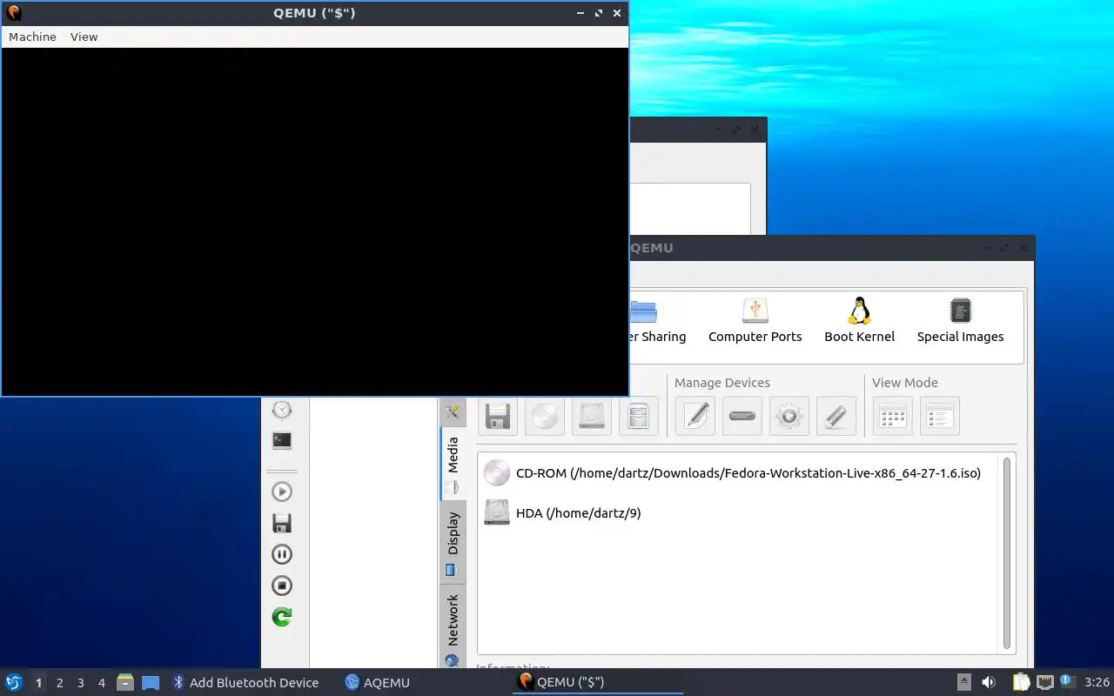This screenshot has width=1114, height=696.
Task: Stop the VM using sidebar stop icon
Action: [282, 586]
